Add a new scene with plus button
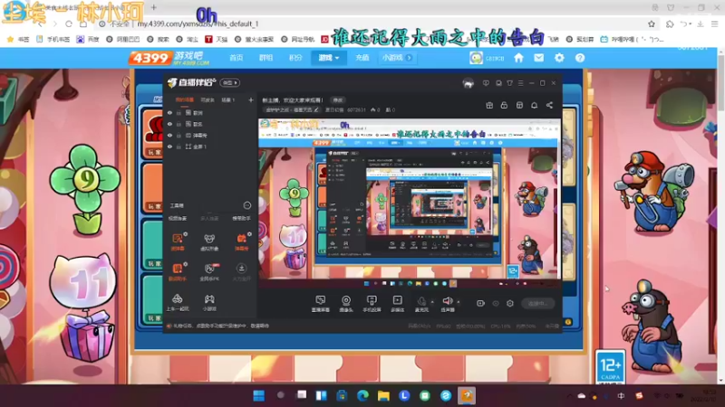Image resolution: width=725 pixels, height=407 pixels. pyautogui.click(x=251, y=99)
